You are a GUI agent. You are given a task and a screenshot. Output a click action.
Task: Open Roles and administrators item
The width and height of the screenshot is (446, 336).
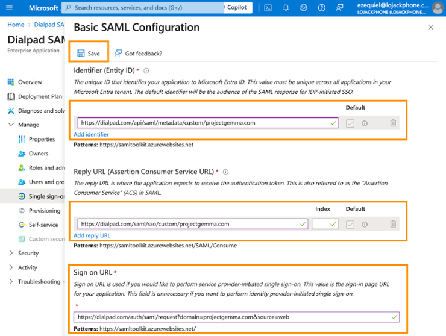pyautogui.click(x=46, y=168)
